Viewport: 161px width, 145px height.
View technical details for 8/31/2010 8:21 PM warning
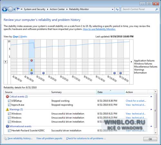coord(136,113)
